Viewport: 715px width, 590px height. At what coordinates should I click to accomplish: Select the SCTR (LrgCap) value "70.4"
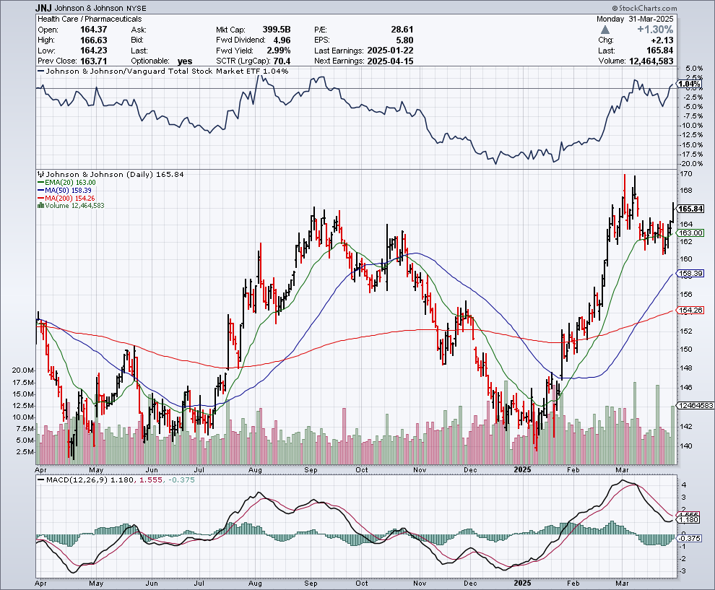pyautogui.click(x=282, y=61)
